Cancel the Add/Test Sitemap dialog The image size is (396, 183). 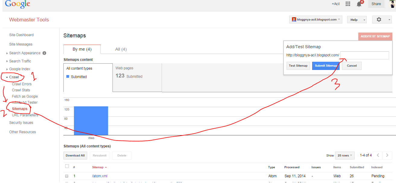click(x=352, y=66)
